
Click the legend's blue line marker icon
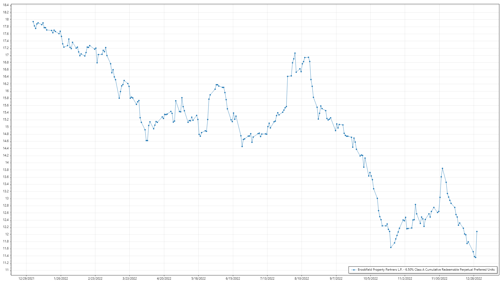354,270
